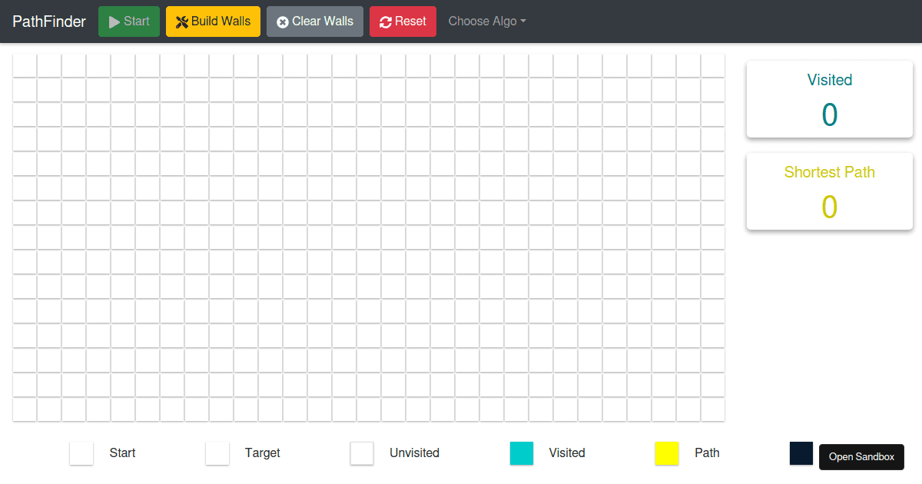Select Build Walls from the toolbar
This screenshot has height=484, width=922.
213,21
